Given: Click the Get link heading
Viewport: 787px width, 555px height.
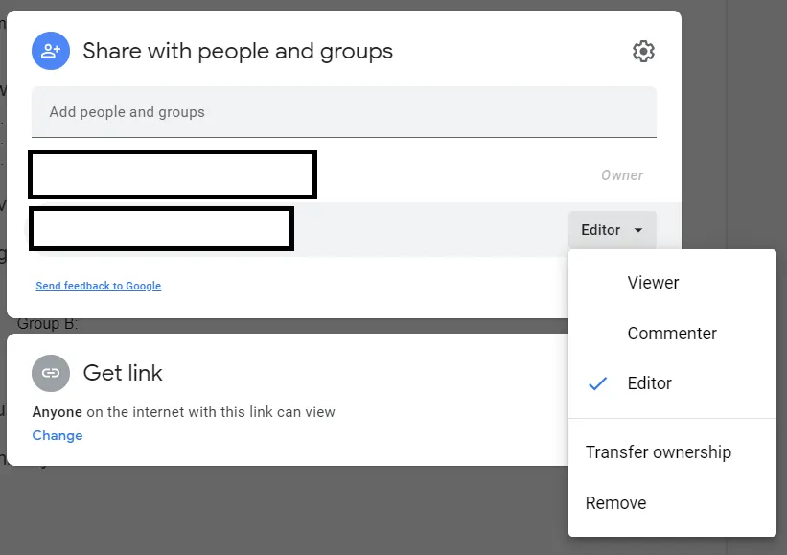Looking at the screenshot, I should pyautogui.click(x=123, y=373).
